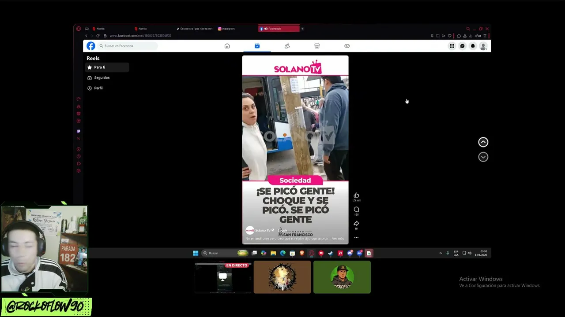
Task: Open browser search icon in title bar
Action: (468, 29)
